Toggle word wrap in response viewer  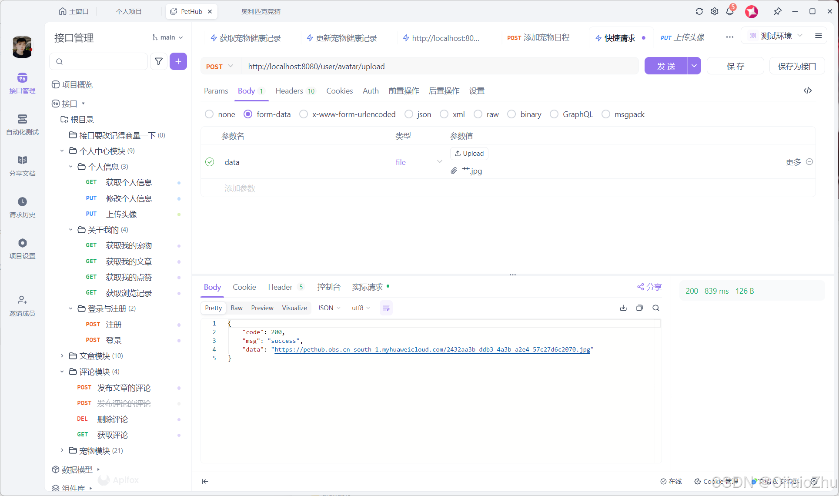[386, 308]
